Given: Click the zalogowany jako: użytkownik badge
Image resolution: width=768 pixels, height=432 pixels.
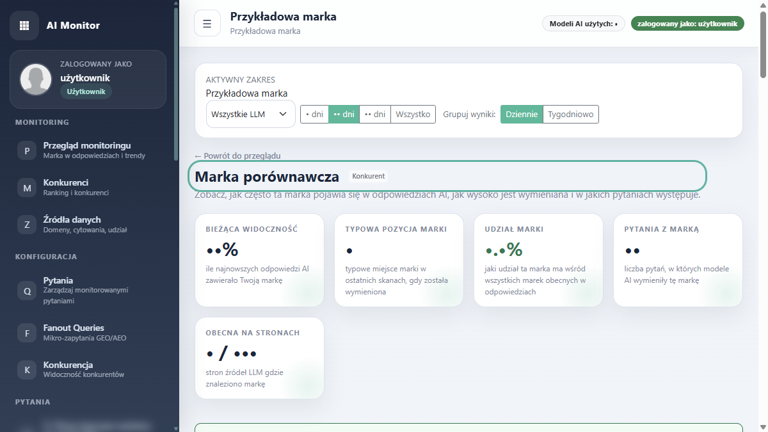Looking at the screenshot, I should click(687, 24).
